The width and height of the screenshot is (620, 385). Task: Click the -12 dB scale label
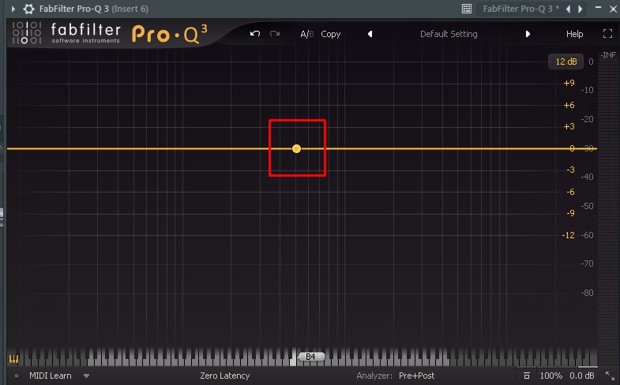[x=568, y=235]
